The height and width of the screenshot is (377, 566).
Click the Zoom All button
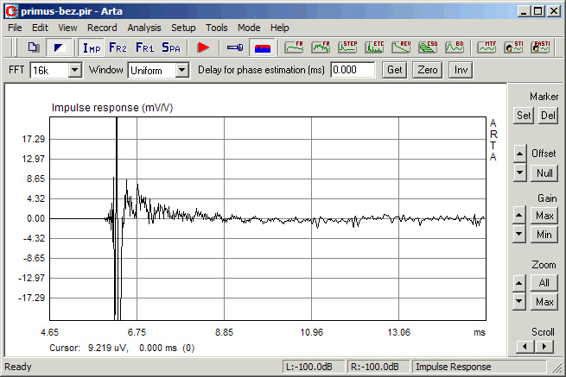click(544, 283)
